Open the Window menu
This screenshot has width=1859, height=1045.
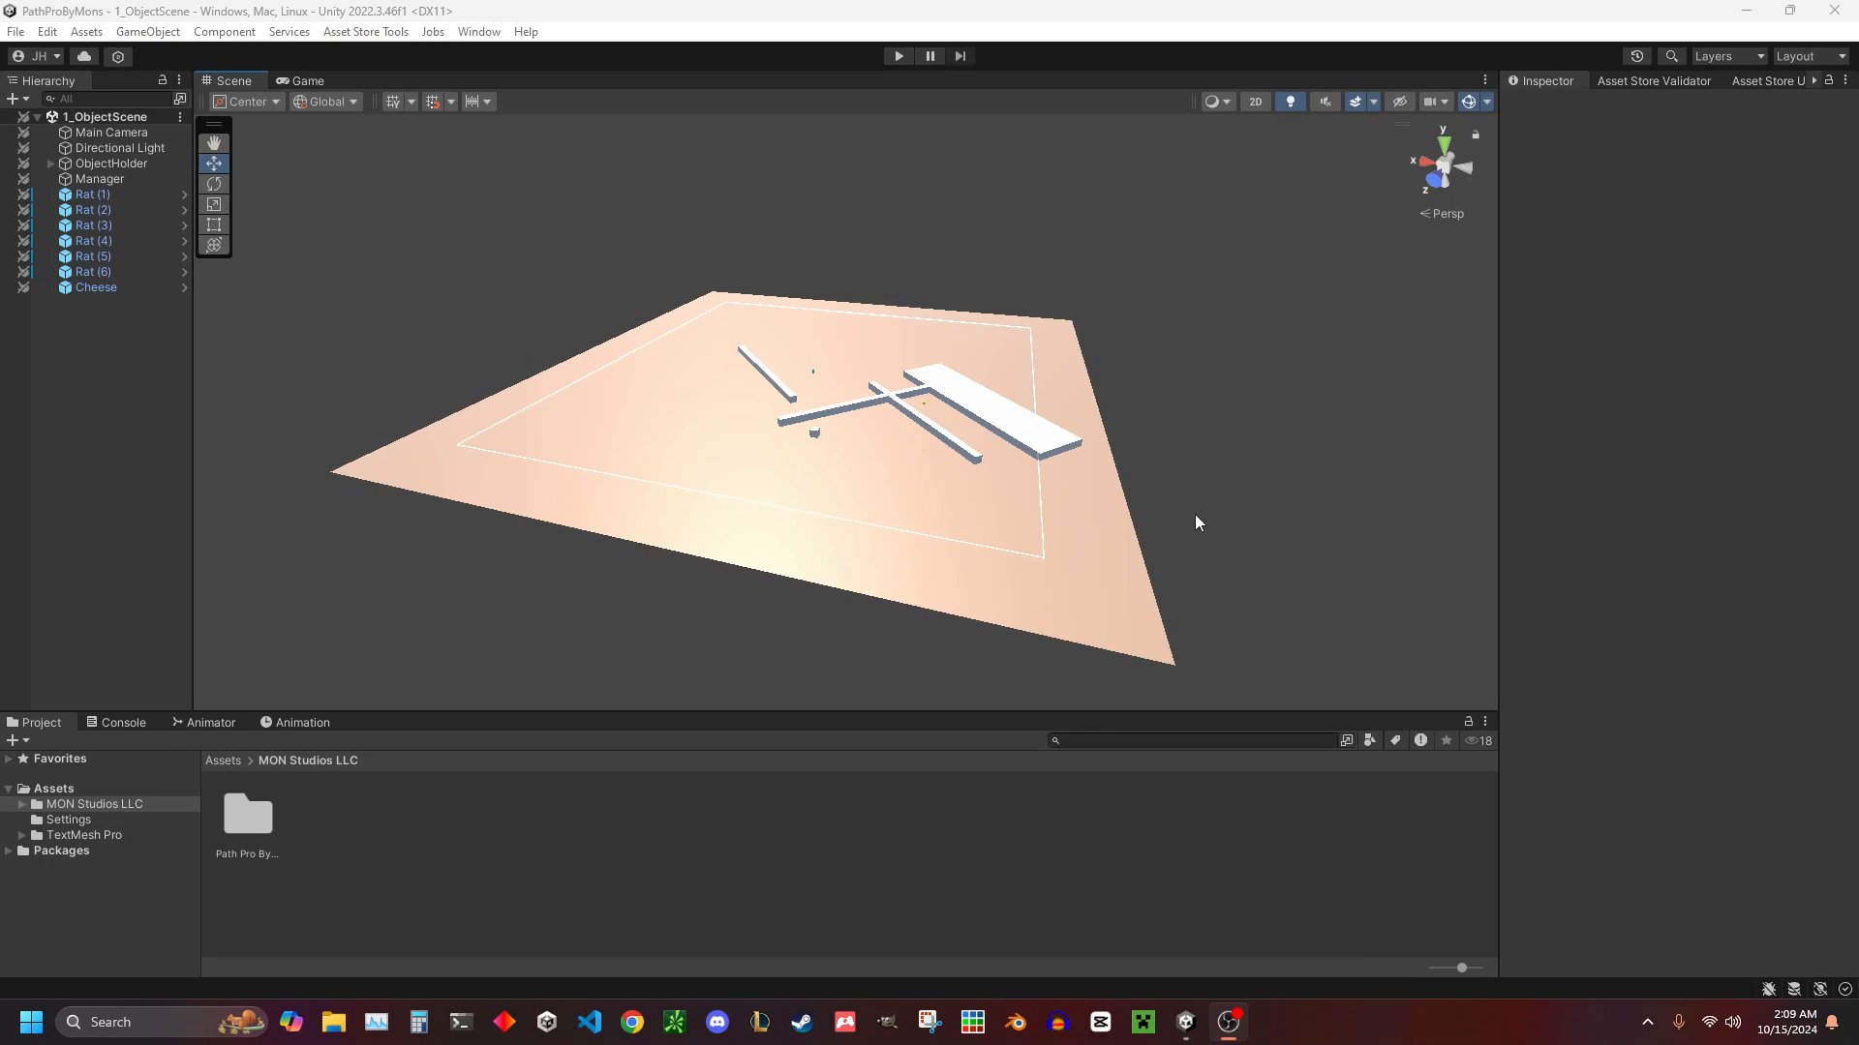point(478,32)
